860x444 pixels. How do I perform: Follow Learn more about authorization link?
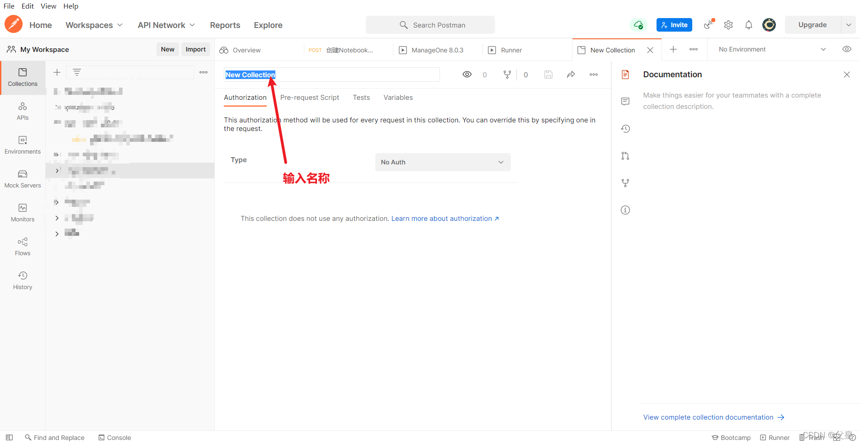[445, 219]
